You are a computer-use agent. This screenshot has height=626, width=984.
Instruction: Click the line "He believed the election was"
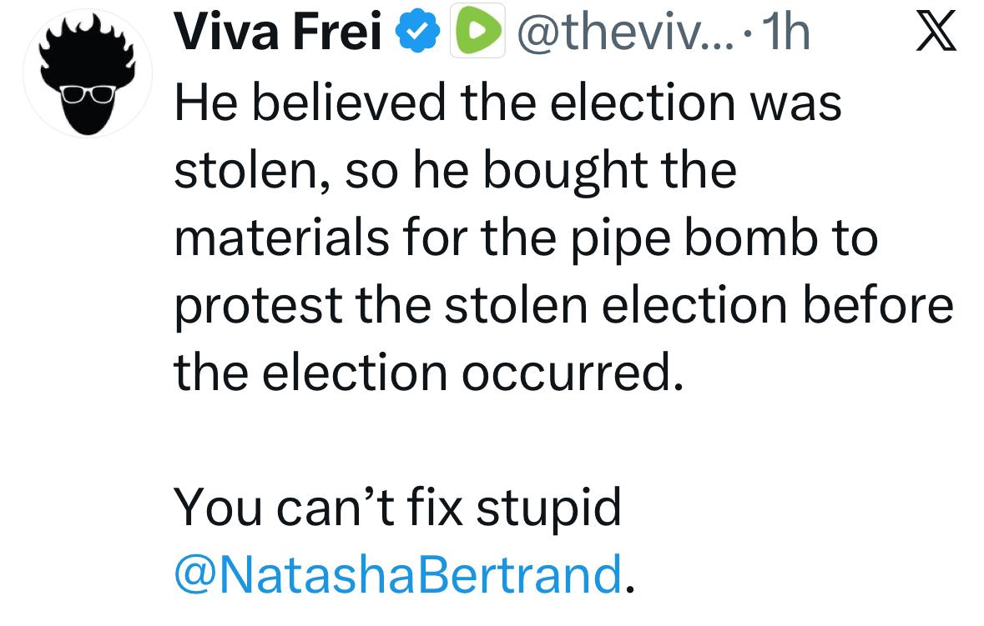[507, 103]
